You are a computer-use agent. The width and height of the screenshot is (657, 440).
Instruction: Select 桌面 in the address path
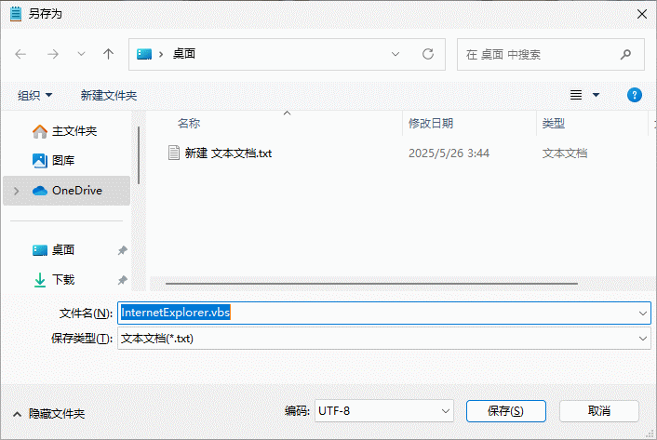click(184, 54)
